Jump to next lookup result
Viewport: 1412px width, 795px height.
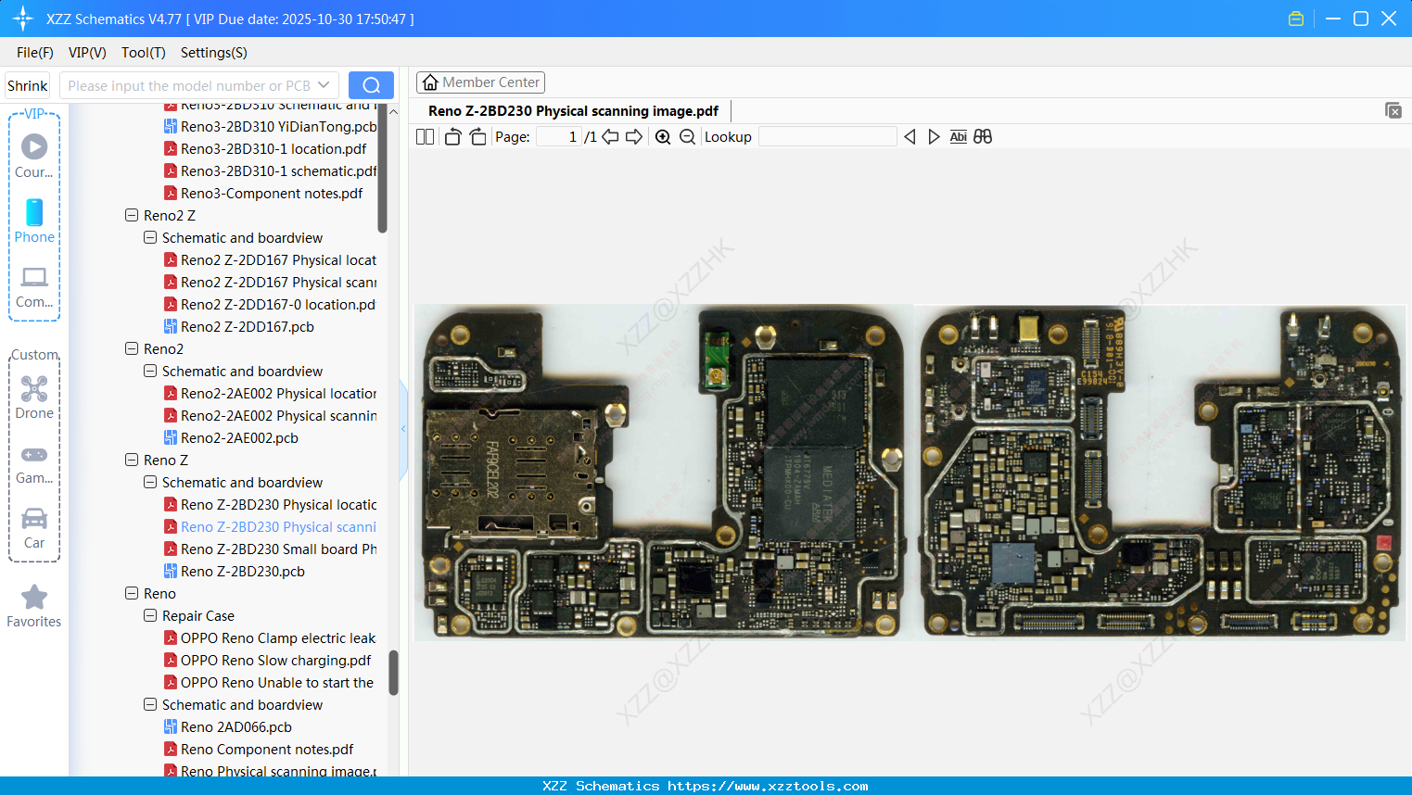934,137
